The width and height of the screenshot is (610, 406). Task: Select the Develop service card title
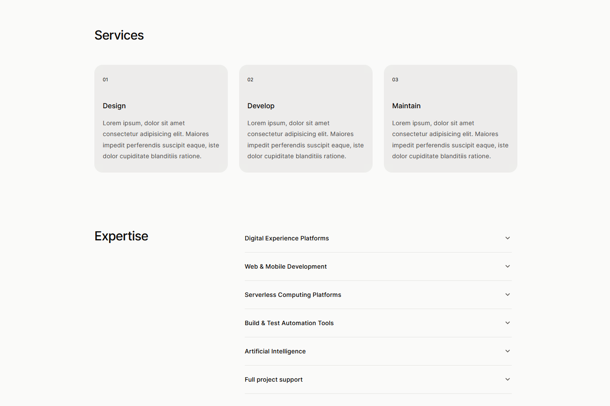(x=261, y=106)
